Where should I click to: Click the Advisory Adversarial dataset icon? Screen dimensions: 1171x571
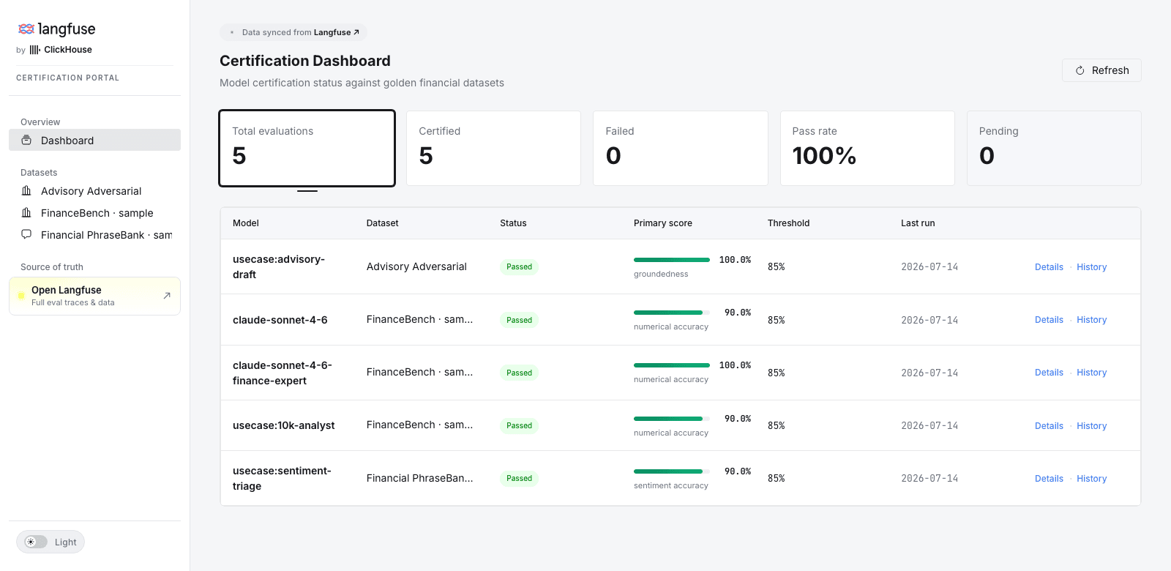pos(26,190)
